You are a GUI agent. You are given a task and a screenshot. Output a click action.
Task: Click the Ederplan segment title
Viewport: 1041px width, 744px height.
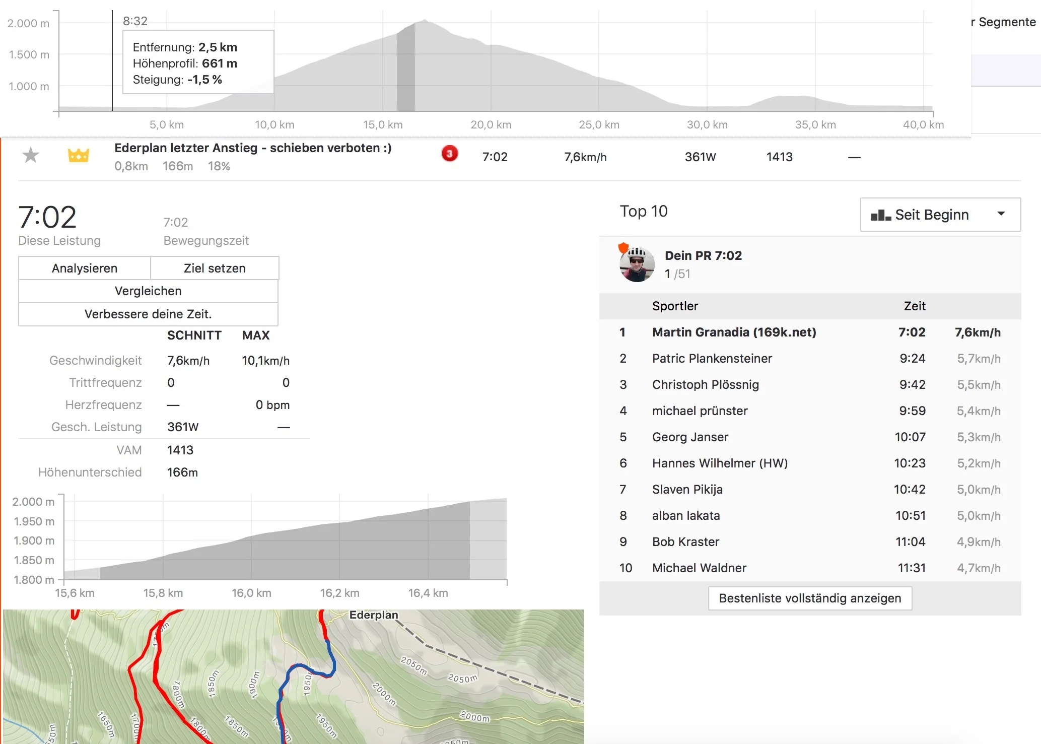coord(252,148)
